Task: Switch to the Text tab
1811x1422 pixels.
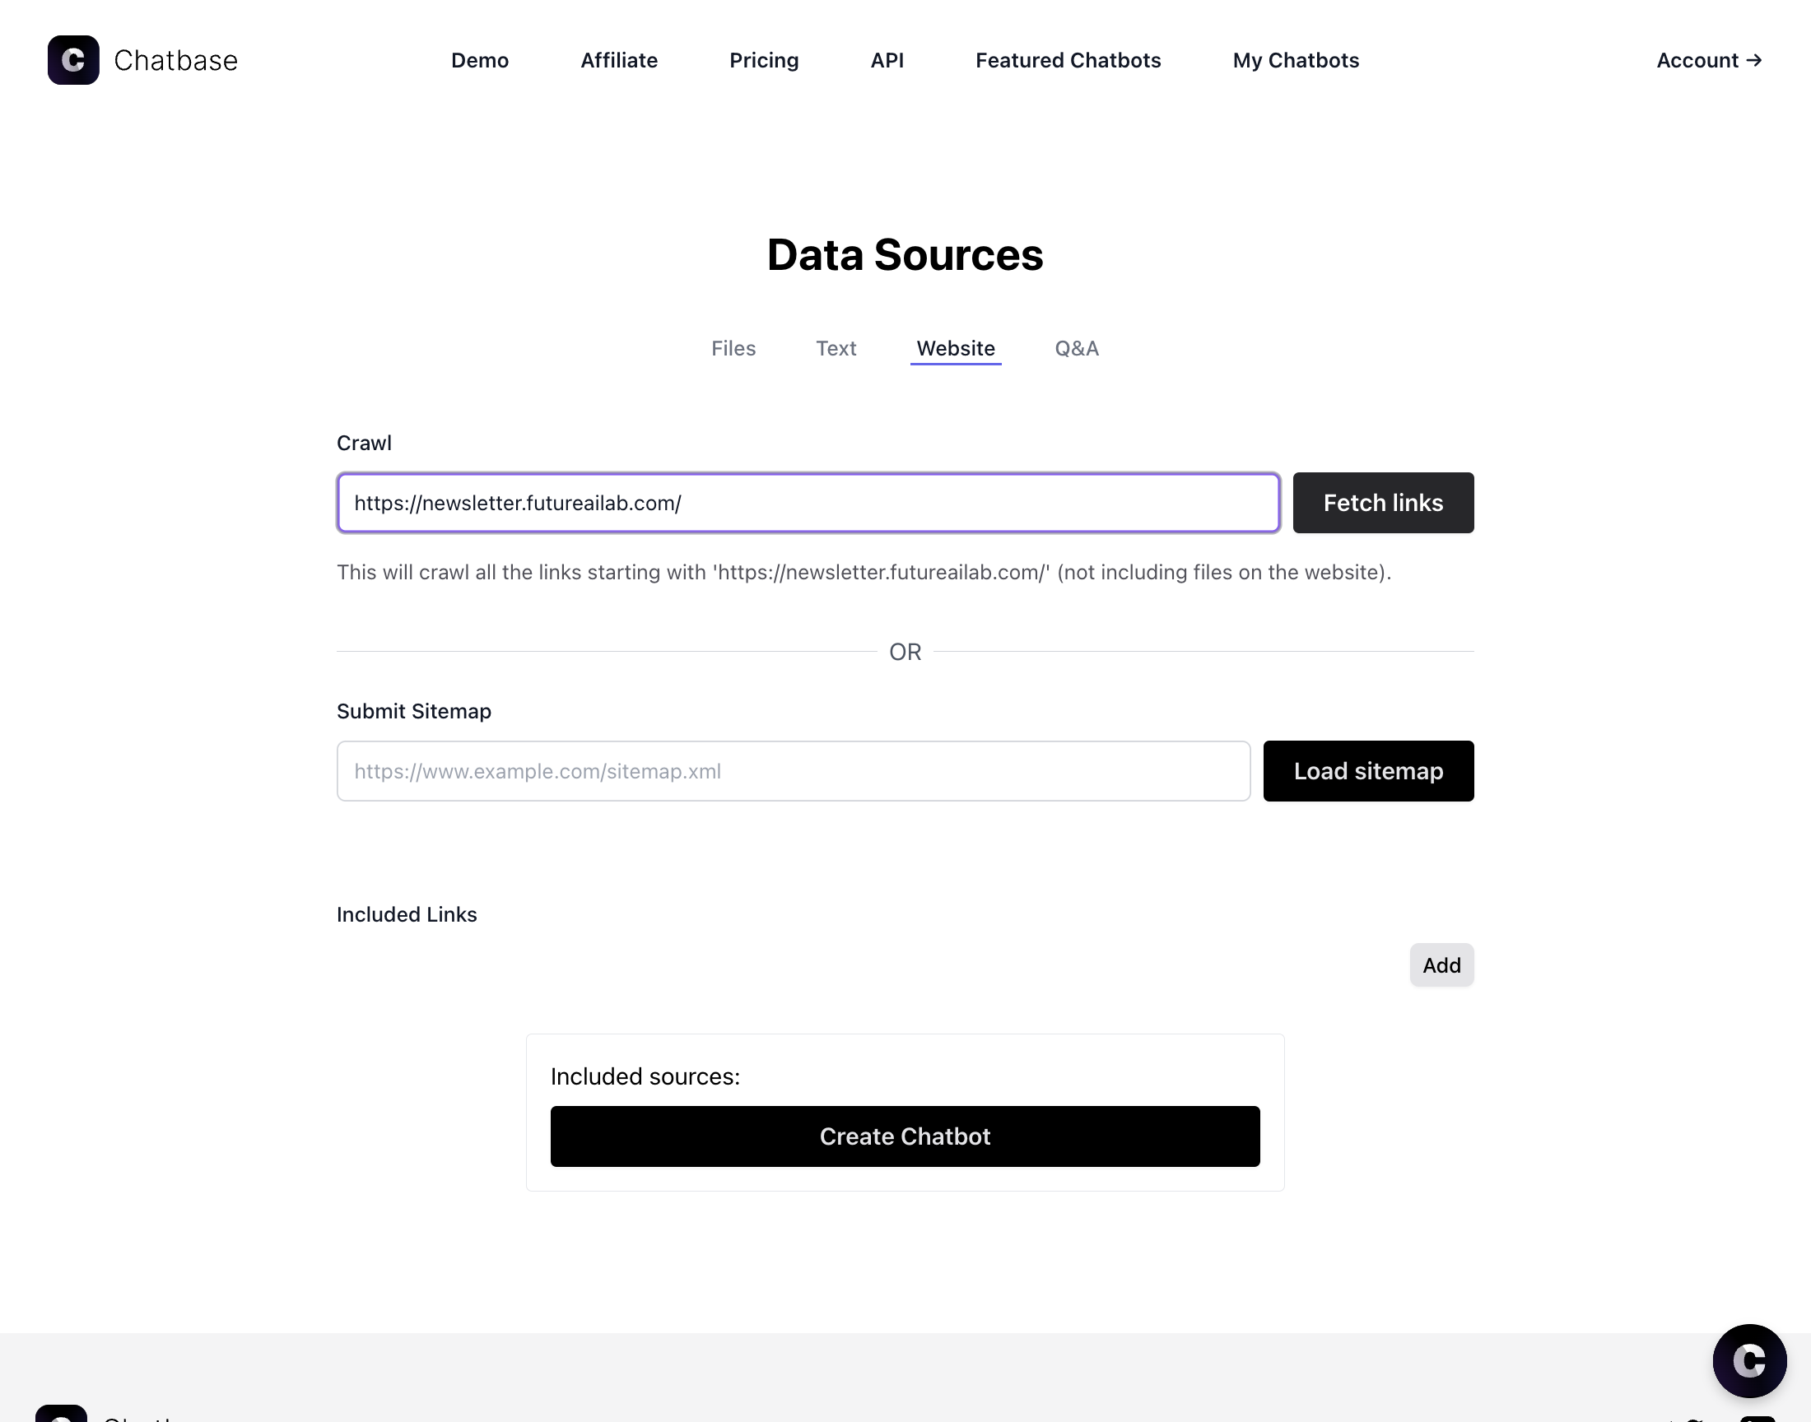Action: (x=836, y=348)
